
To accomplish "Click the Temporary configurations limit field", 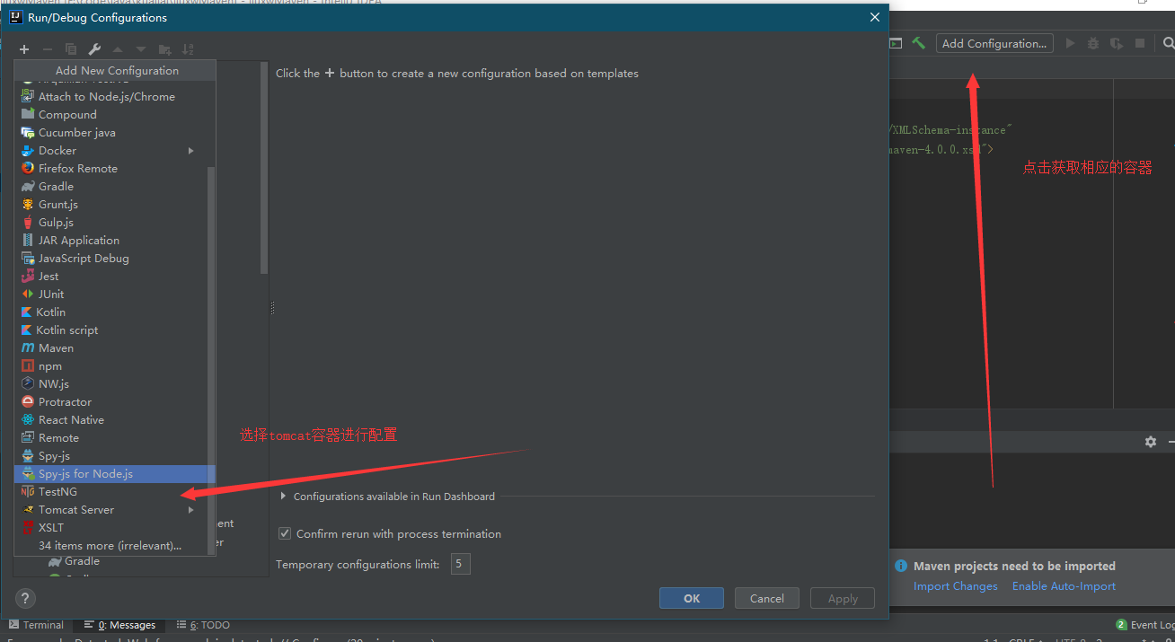I will point(460,564).
